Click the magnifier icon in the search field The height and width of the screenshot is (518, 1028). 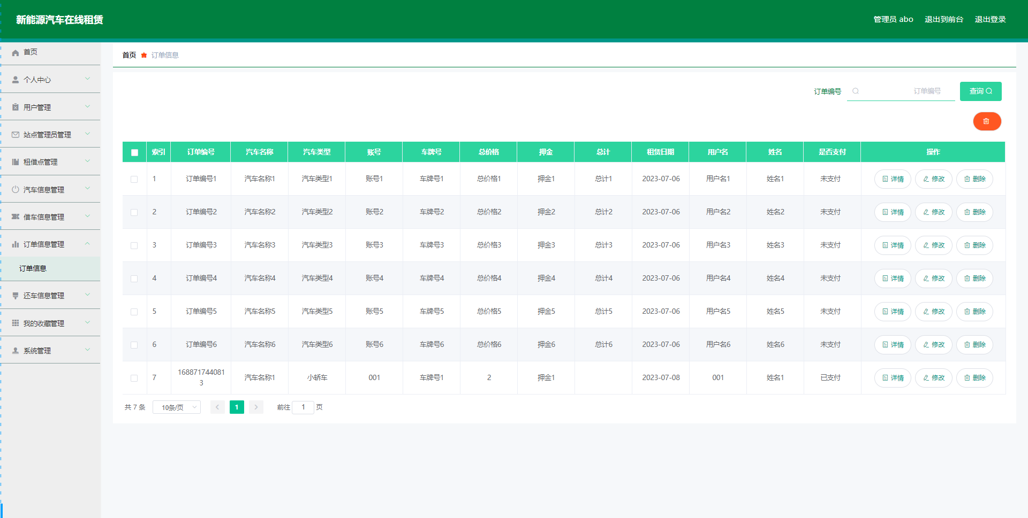[856, 91]
